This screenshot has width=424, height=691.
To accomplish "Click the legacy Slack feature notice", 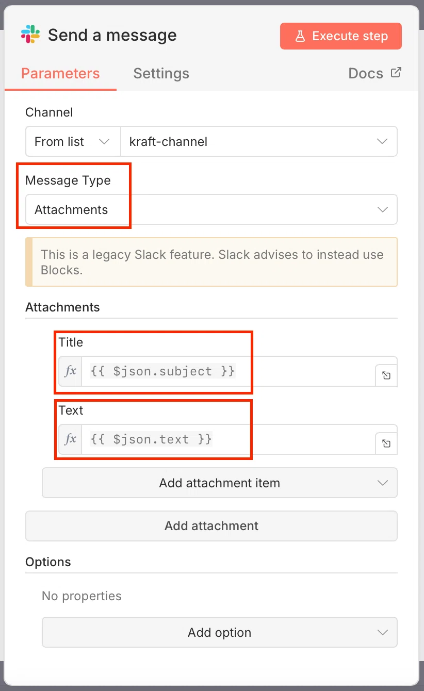I will click(x=211, y=262).
